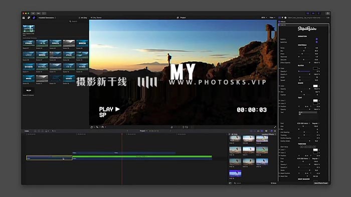Select the Titles and Generators sidebar icon
The image size is (351, 197).
[x=34, y=17]
